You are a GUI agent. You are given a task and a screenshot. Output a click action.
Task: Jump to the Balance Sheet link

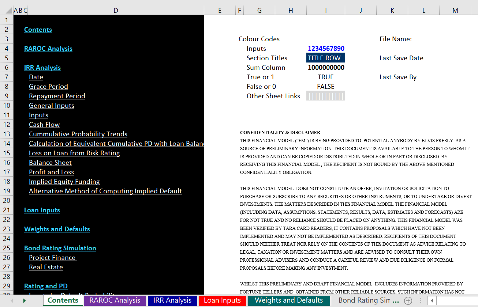click(x=50, y=163)
